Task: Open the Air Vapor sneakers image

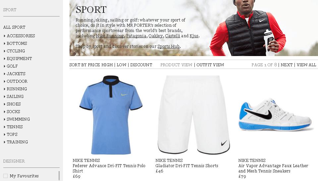Action: pos(275,114)
